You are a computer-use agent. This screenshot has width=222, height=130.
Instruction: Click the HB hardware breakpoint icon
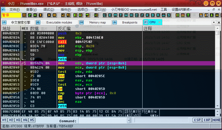click(x=217, y=15)
